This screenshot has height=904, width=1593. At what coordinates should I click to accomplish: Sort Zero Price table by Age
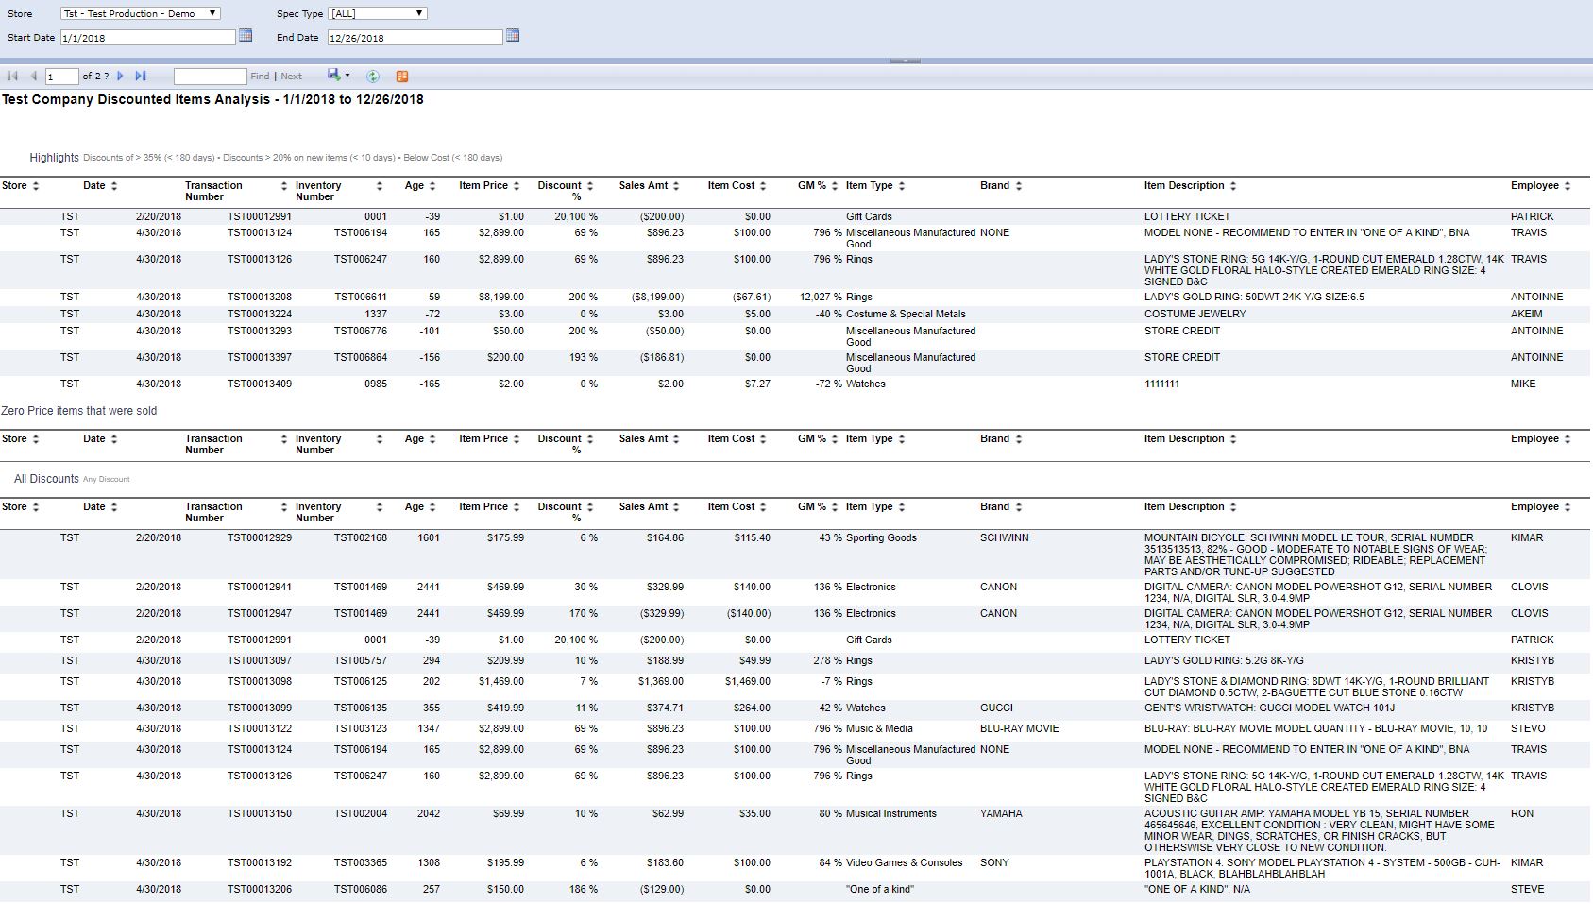432,439
